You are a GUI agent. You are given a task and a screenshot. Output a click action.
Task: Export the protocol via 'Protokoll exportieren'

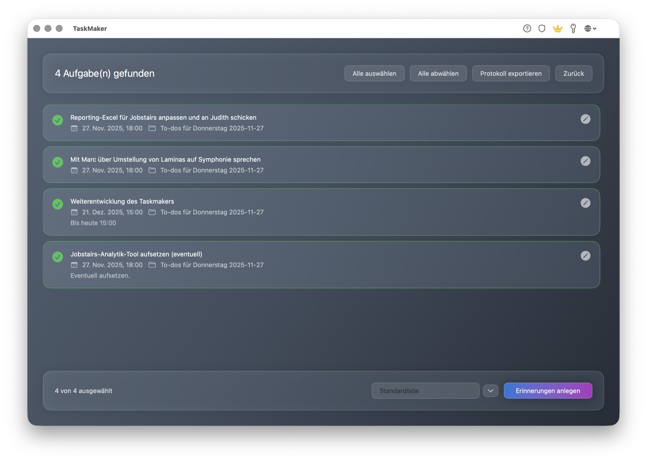511,73
